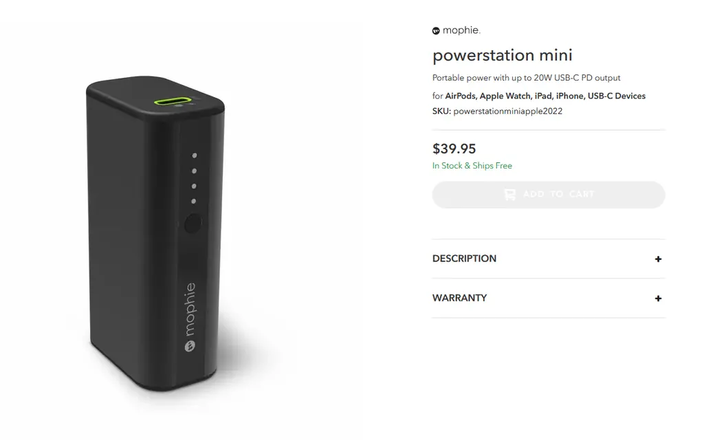704x443 pixels.
Task: Click the powerstation mini product image
Action: coord(155,233)
